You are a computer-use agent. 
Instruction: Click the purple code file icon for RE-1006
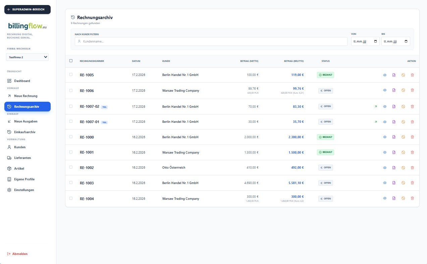pos(394,90)
